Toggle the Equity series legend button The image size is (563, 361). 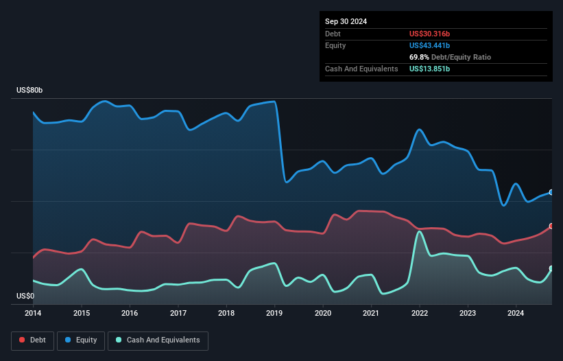(81, 340)
